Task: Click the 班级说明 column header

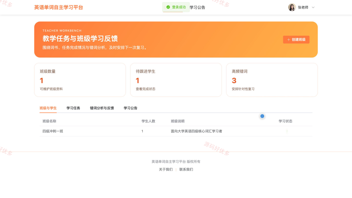Action: pos(178,121)
